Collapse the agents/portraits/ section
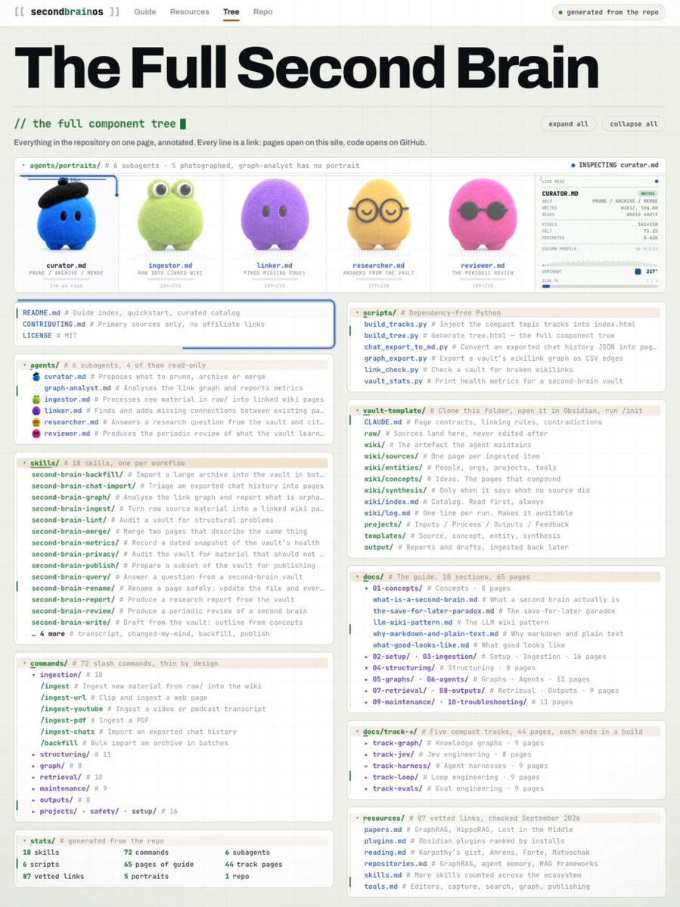This screenshot has height=907, width=680. coord(23,166)
